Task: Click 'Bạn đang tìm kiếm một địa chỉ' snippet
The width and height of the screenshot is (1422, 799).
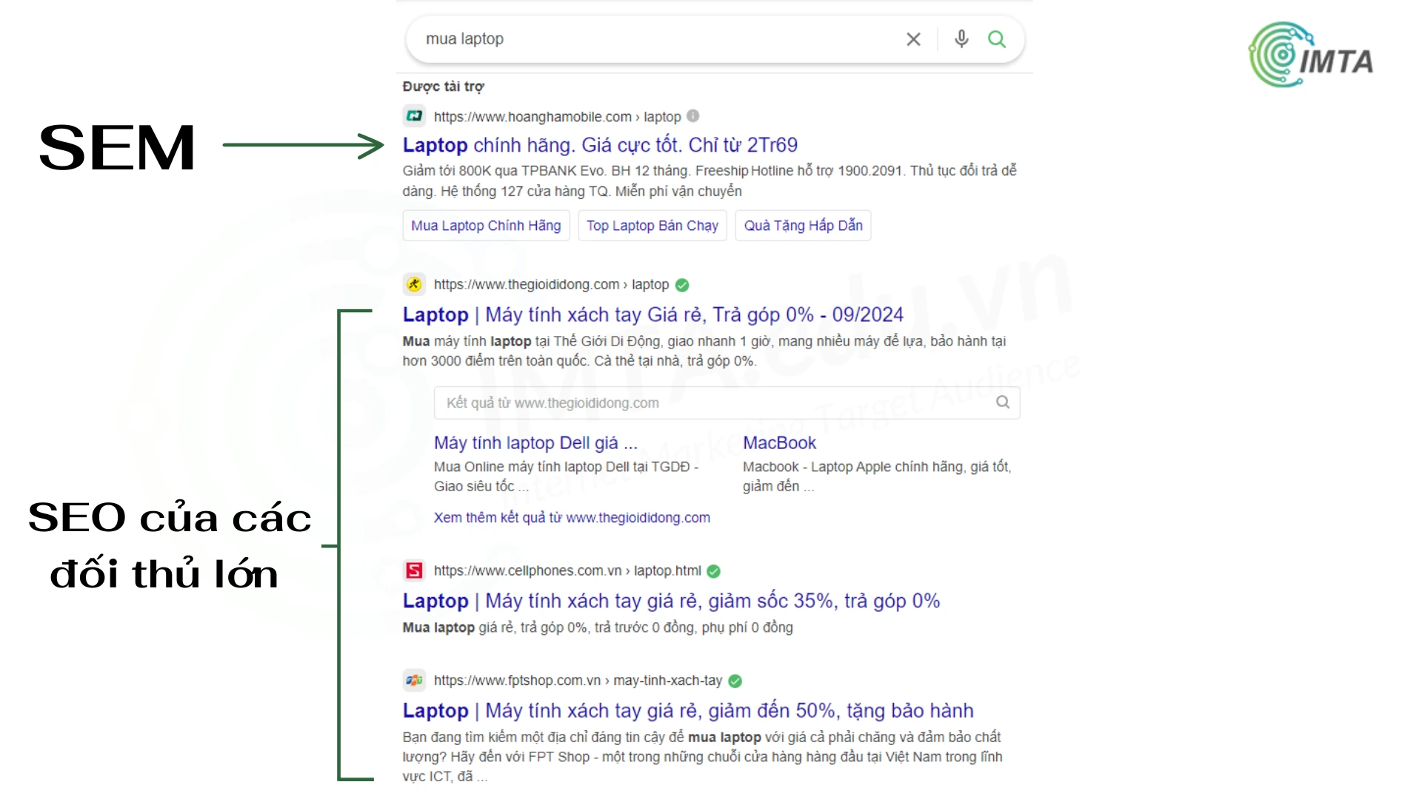Action: click(702, 757)
